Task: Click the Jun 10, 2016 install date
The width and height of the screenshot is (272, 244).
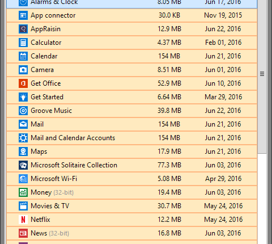Action: click(x=223, y=83)
